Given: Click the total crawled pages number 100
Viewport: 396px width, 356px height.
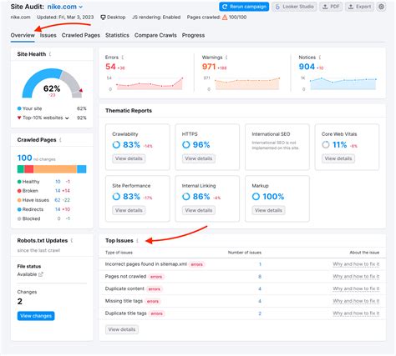Looking at the screenshot, I should tap(24, 158).
